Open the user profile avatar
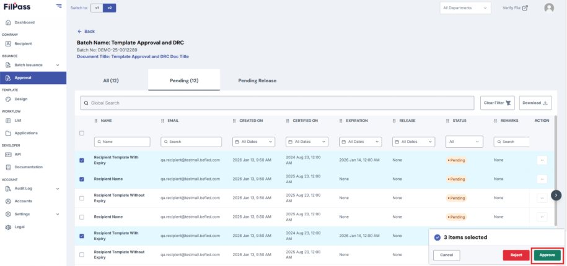This screenshot has width=567, height=266. [549, 8]
